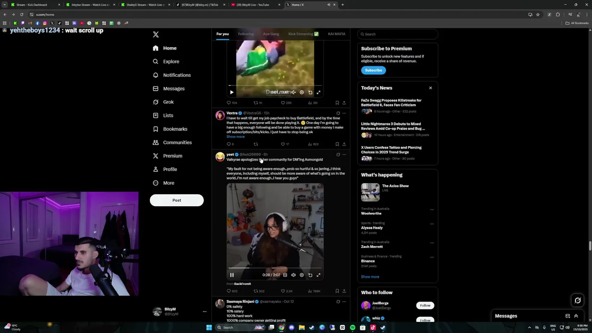
Task: Toggle captions on Valkyrae video
Action: click(285, 275)
